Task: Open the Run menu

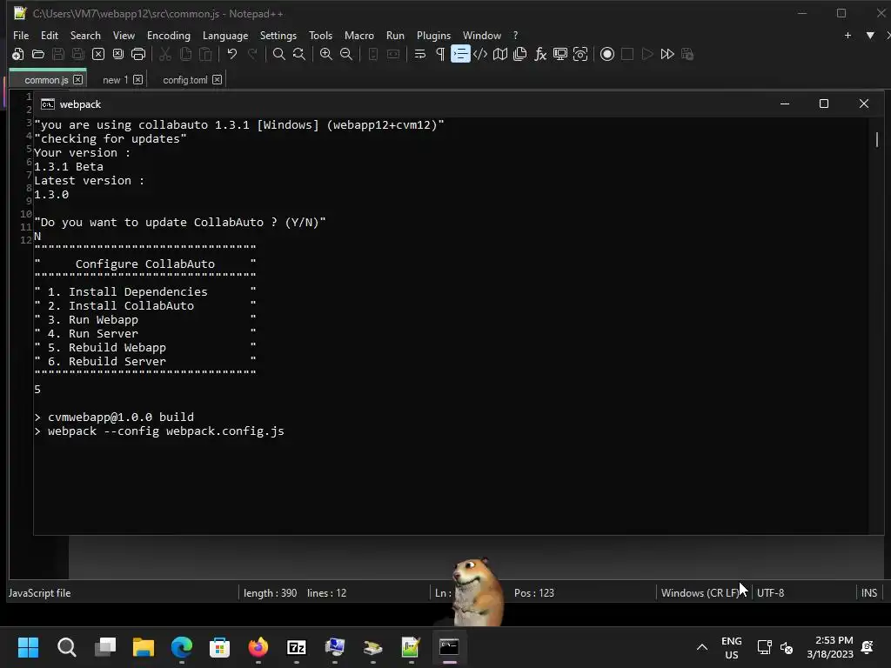Action: (396, 35)
